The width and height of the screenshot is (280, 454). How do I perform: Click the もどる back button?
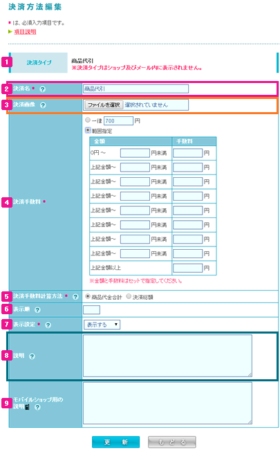(x=172, y=442)
